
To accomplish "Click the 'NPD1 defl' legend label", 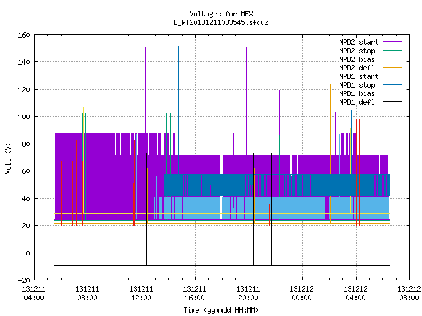I will point(357,102).
